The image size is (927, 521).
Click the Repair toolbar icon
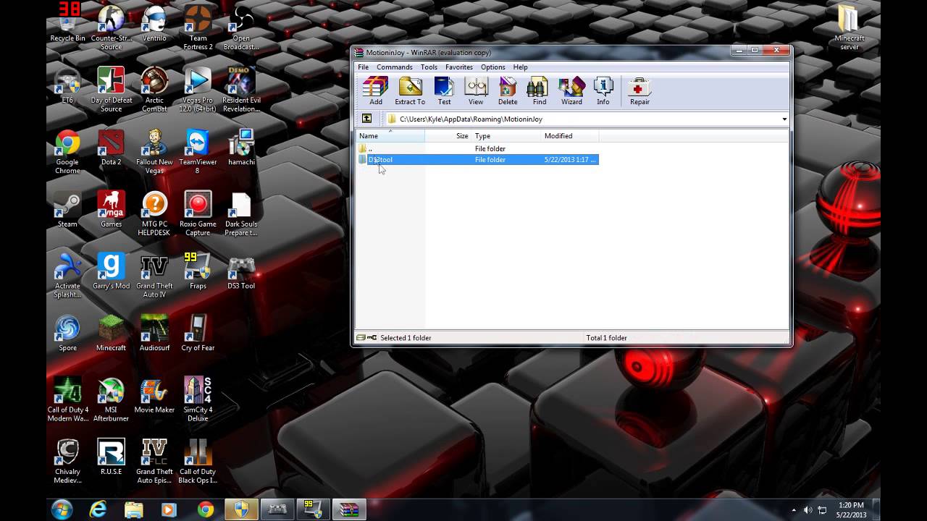[x=639, y=91]
